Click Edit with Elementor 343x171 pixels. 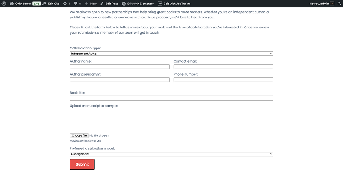138,4
